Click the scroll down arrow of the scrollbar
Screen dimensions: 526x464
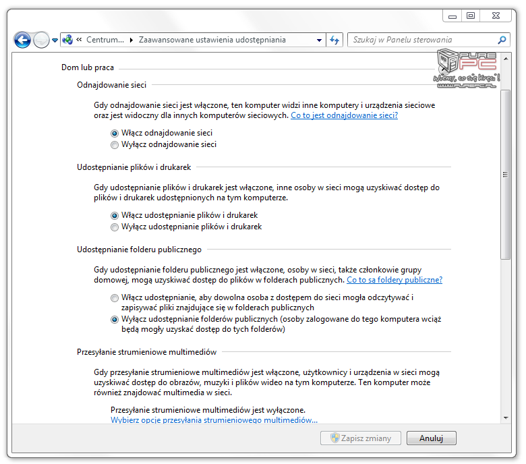(x=506, y=417)
